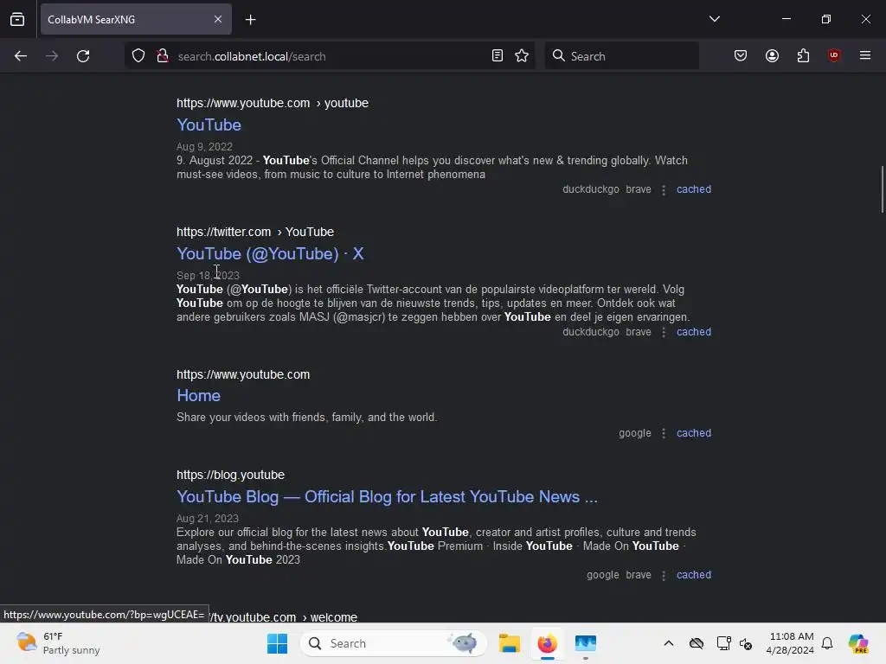The image size is (886, 664).
Task: Open Save to Pocket icon
Action: click(741, 56)
